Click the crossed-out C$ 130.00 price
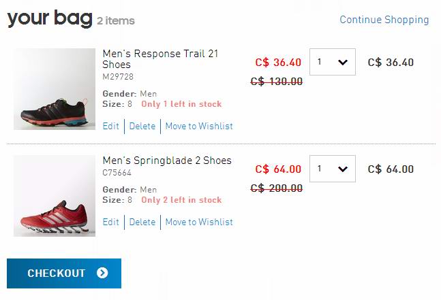Screen dimensions: 441x300 (x=277, y=82)
